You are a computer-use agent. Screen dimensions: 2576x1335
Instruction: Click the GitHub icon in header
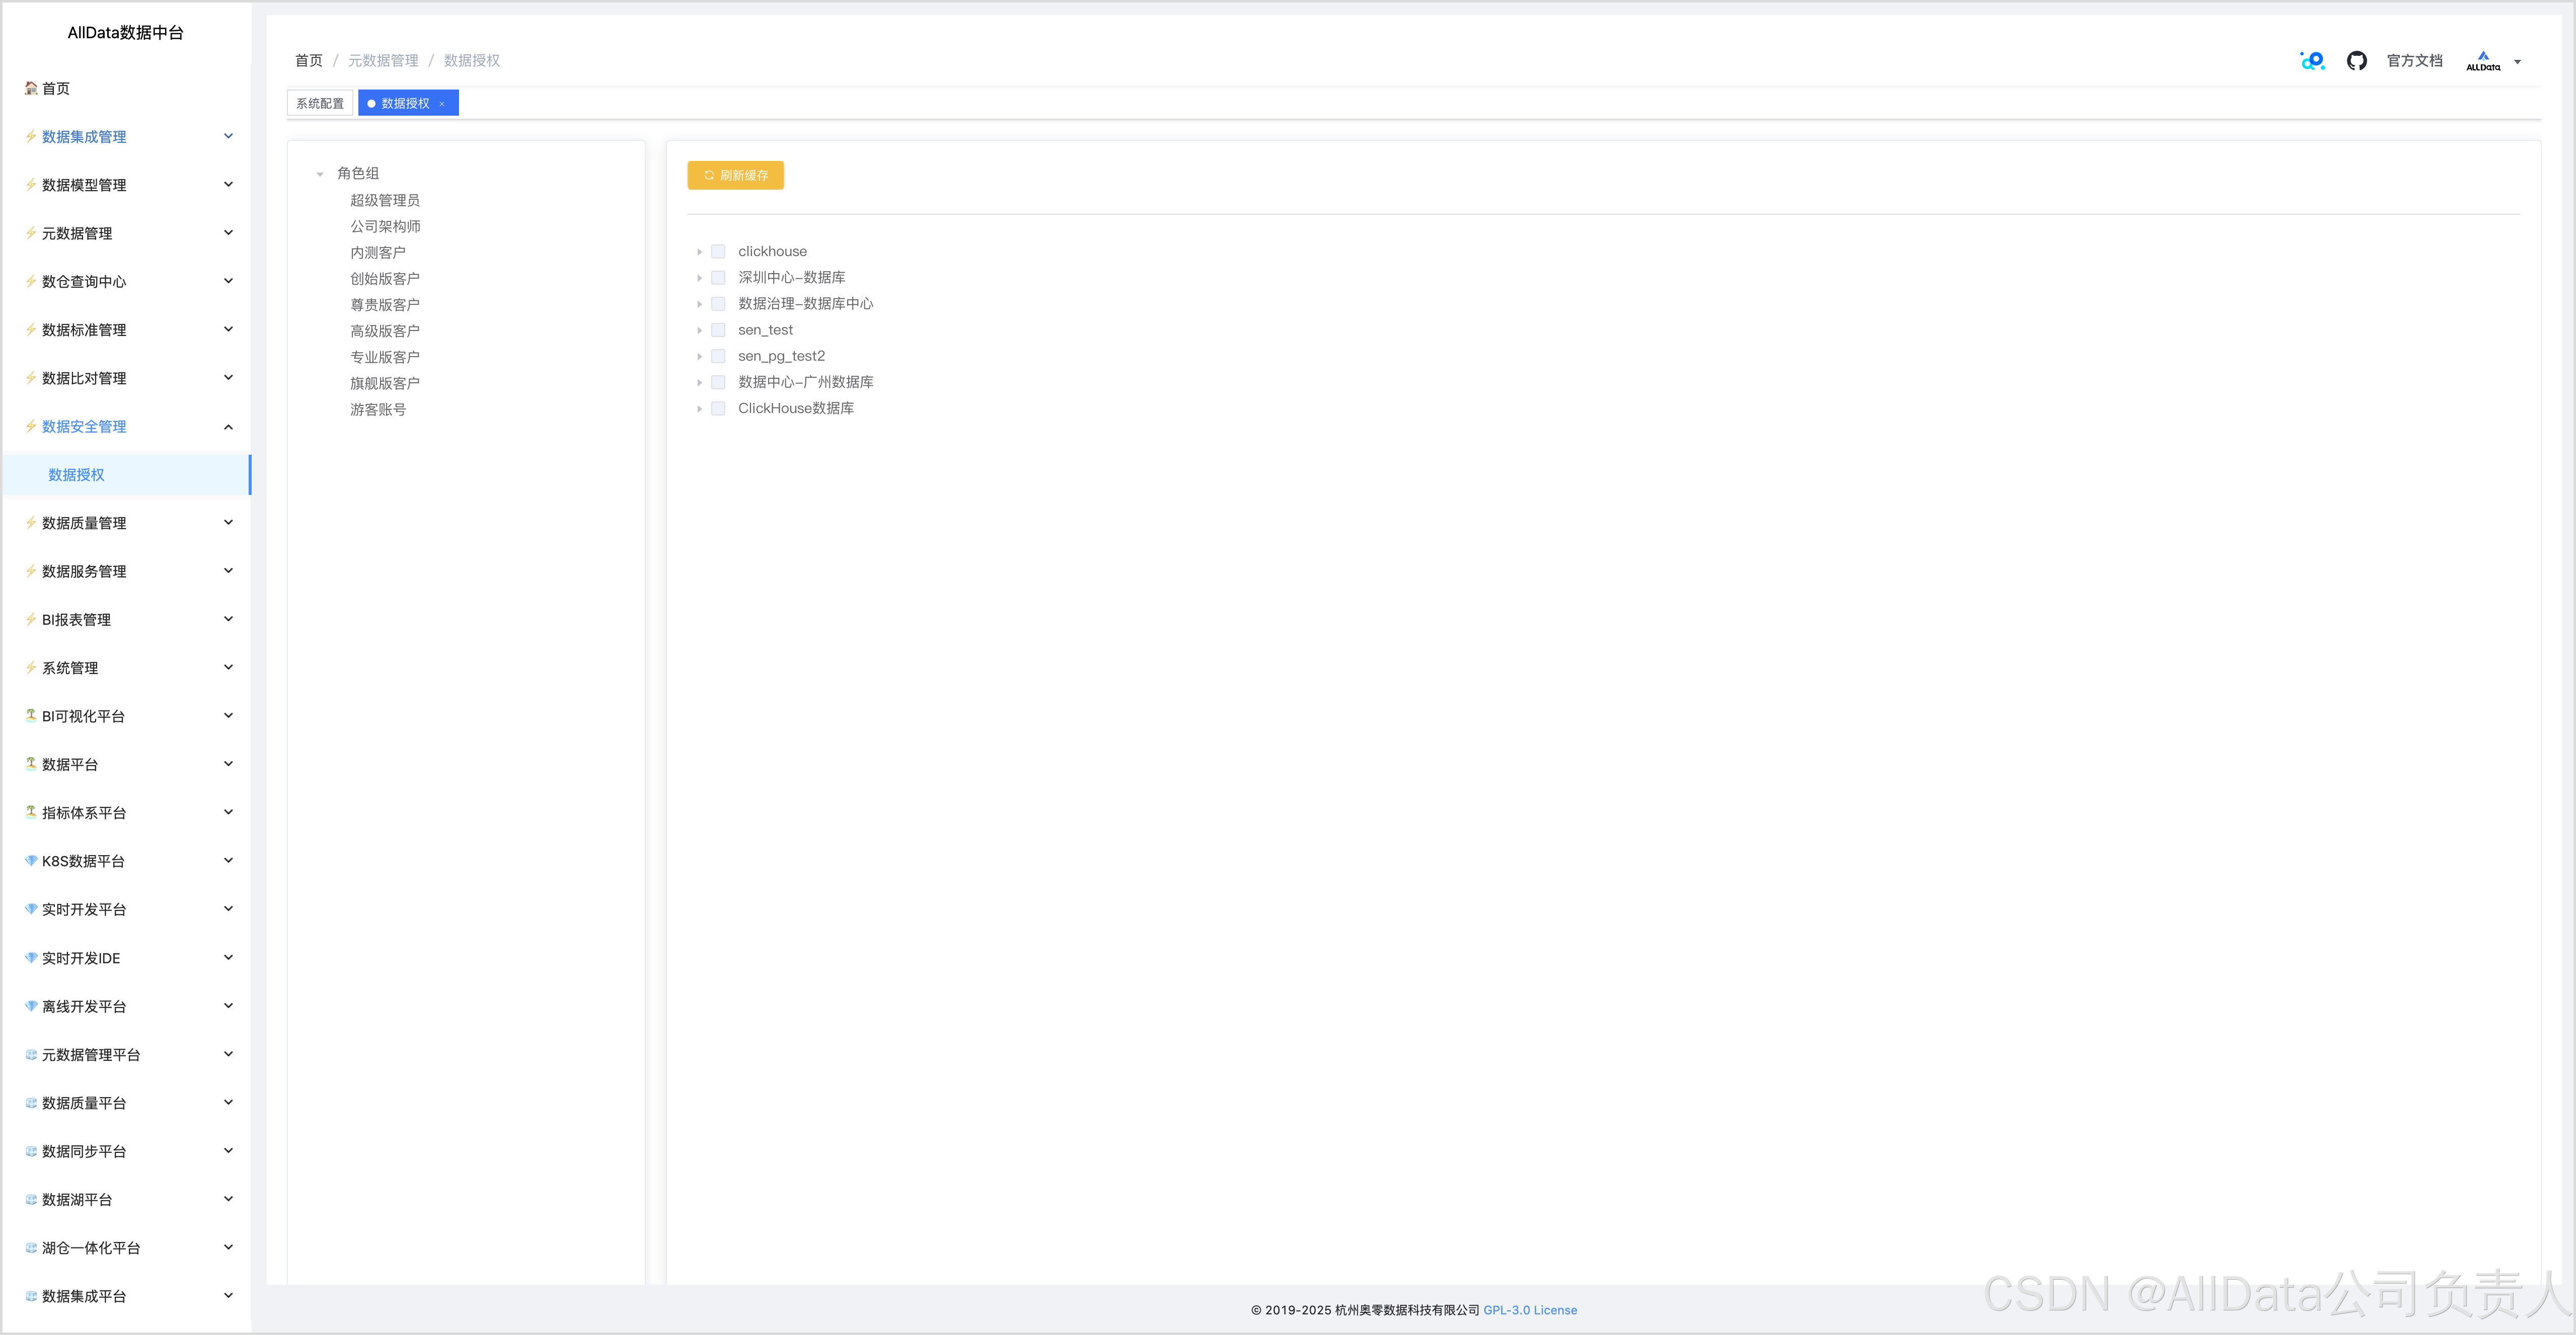click(2356, 61)
